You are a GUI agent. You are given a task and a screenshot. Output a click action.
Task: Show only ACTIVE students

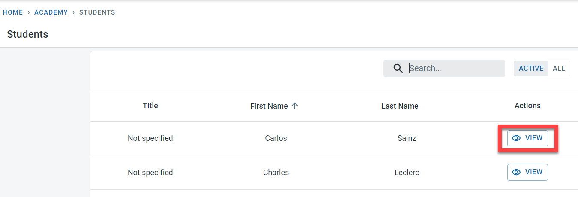pyautogui.click(x=531, y=69)
